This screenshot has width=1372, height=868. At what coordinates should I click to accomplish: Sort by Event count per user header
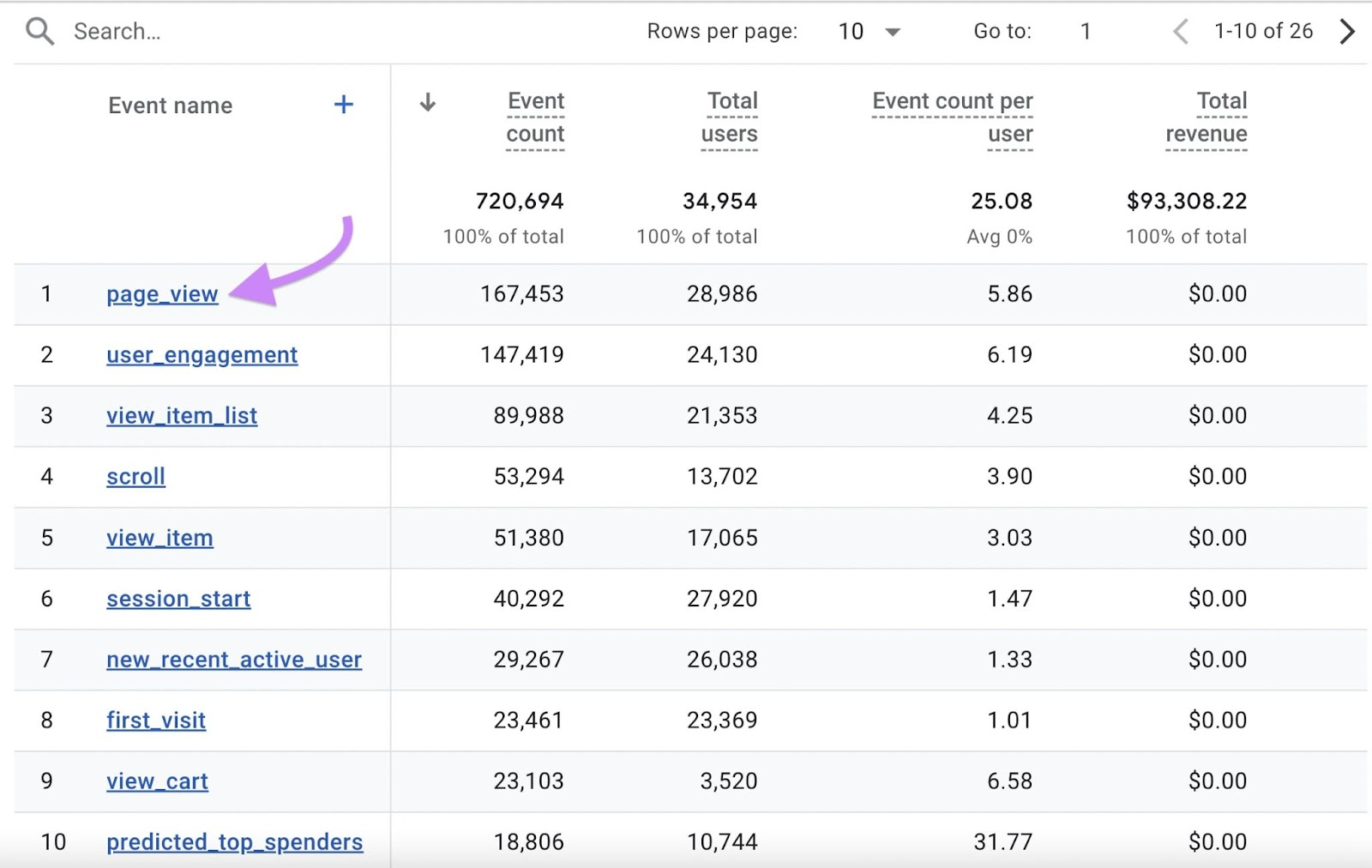(x=953, y=118)
